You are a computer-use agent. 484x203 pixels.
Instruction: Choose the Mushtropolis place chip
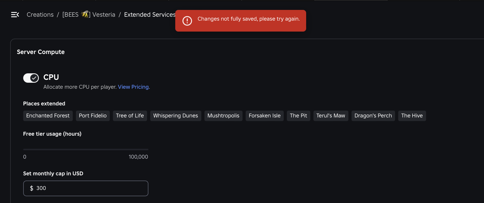(223, 116)
